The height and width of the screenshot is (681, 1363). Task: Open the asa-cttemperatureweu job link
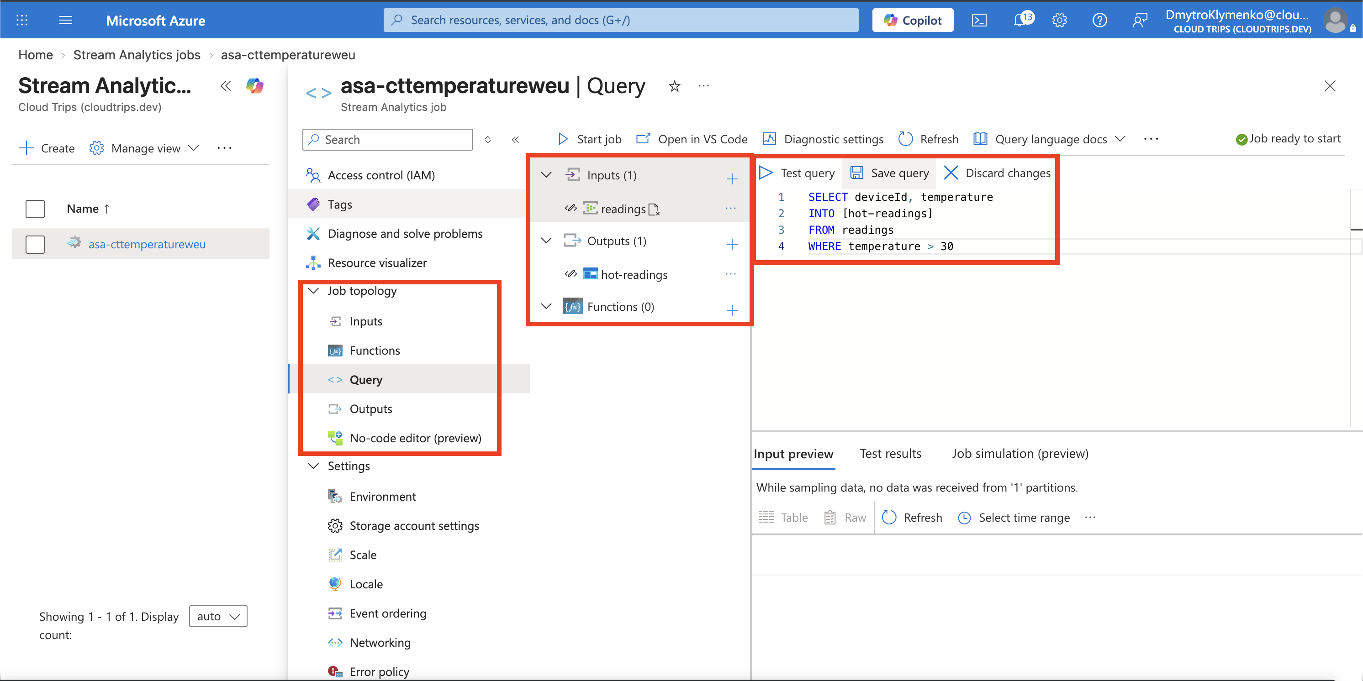[x=147, y=244]
